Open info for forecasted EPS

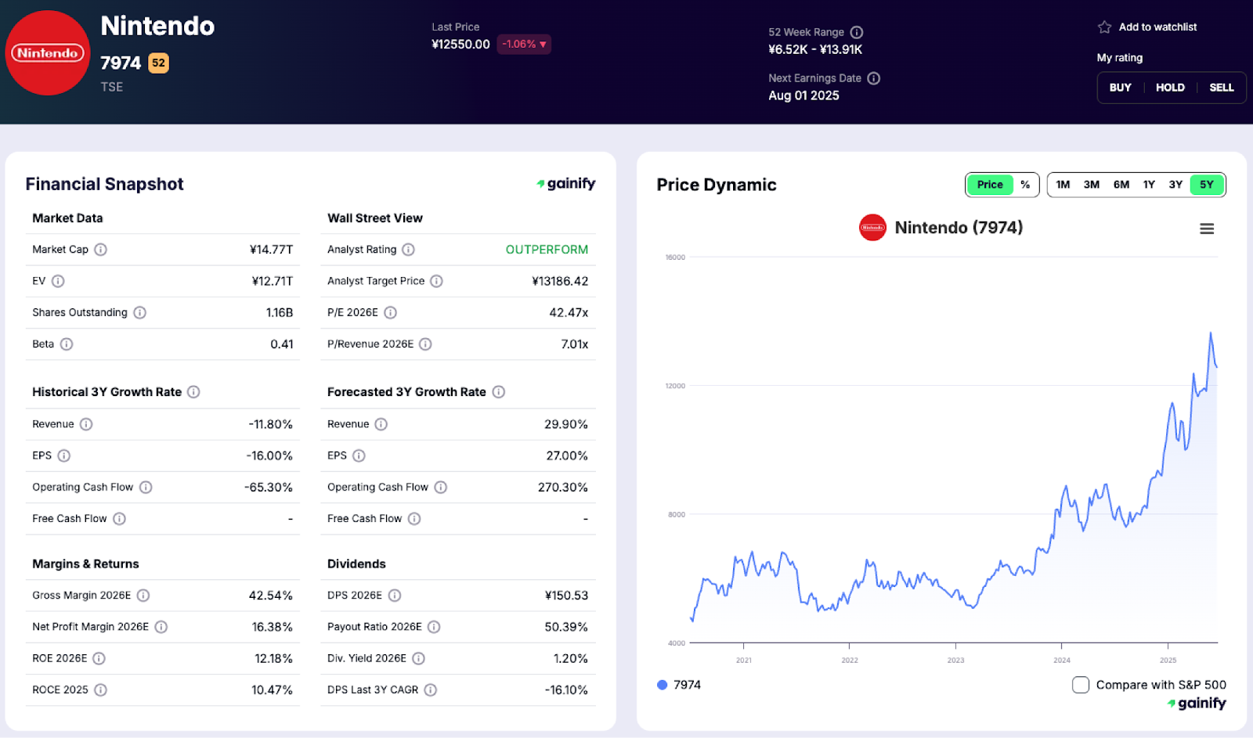pyautogui.click(x=359, y=455)
